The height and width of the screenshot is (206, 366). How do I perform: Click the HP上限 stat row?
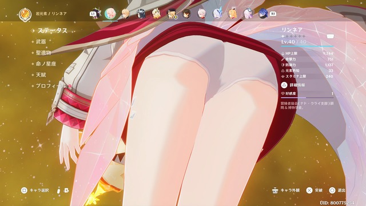pos(307,53)
